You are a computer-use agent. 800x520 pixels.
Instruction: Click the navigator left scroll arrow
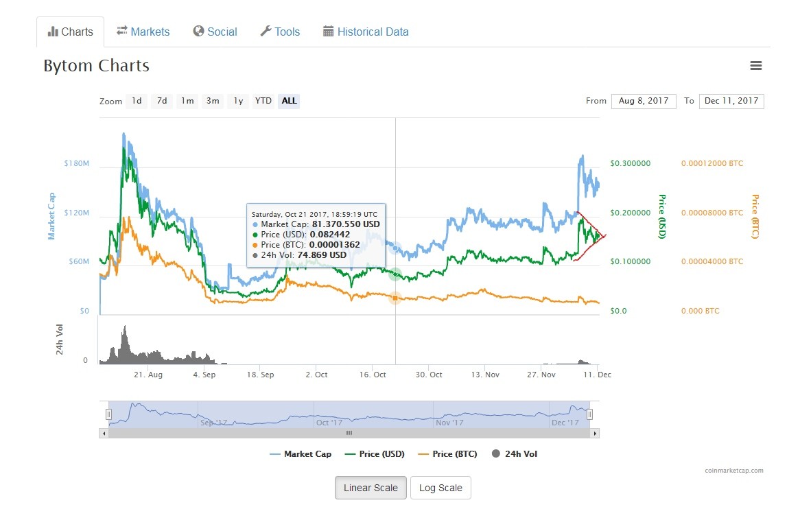[x=104, y=434]
